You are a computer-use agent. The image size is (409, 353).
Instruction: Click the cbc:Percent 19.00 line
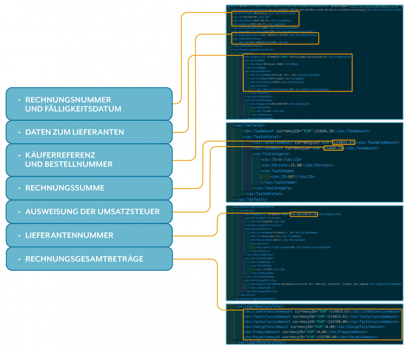(x=297, y=165)
